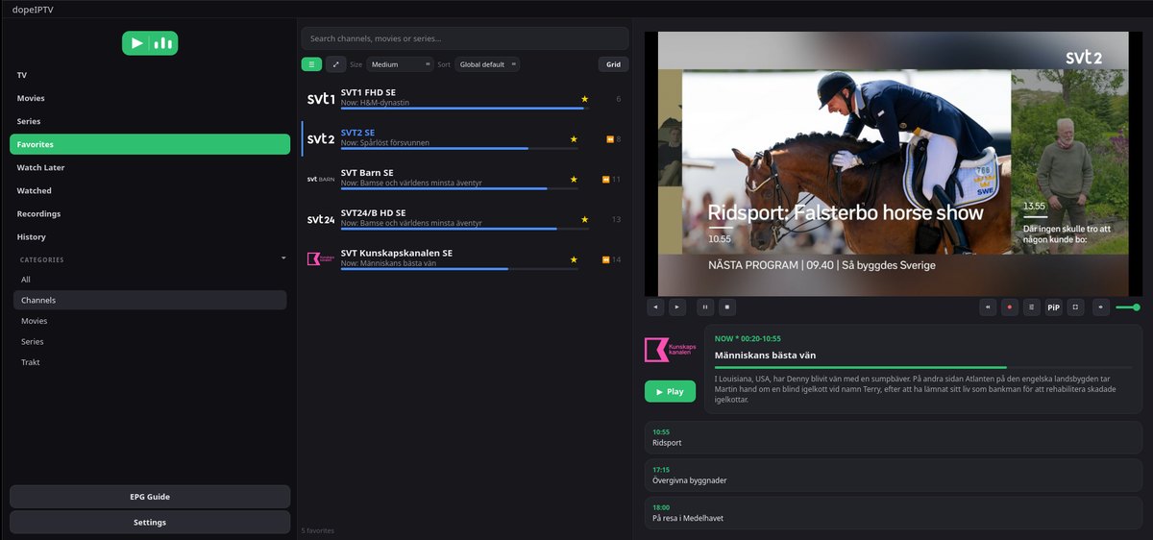Unfavorite SVT2 SE with its star
The image size is (1153, 540).
coord(574,139)
